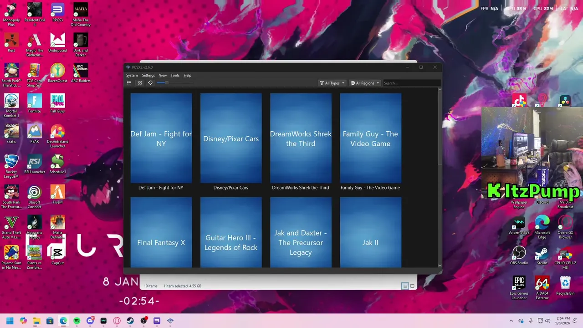Select the Ubisoft Connect desktop icon

[x=35, y=197]
